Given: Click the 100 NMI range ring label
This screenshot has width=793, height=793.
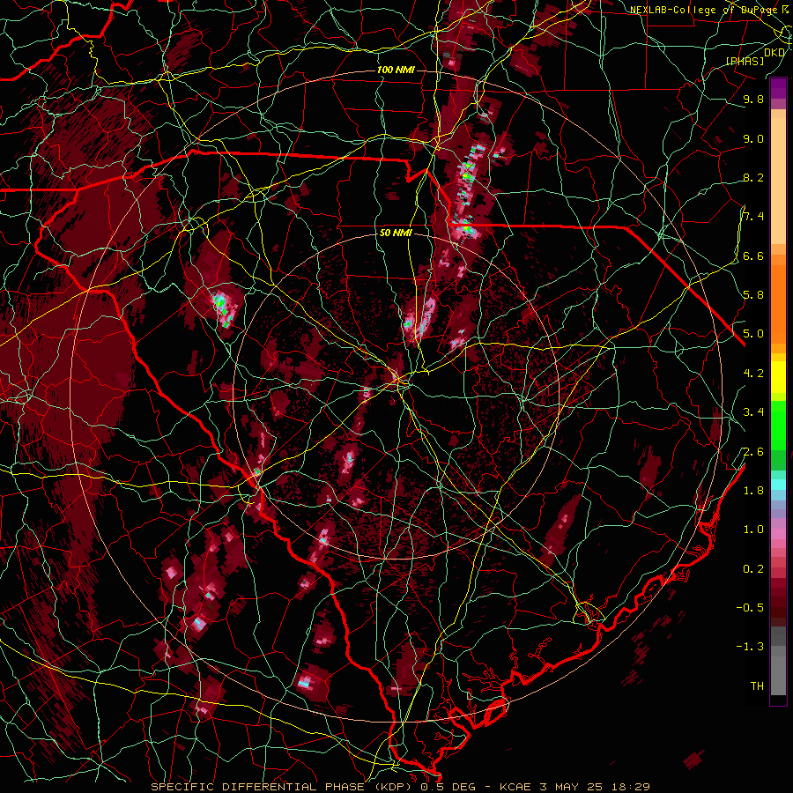Looking at the screenshot, I should 396,70.
